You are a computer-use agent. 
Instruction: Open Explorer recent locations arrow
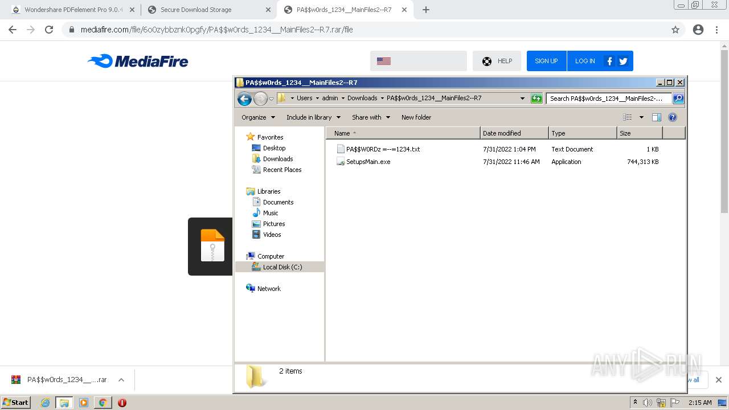click(271, 99)
